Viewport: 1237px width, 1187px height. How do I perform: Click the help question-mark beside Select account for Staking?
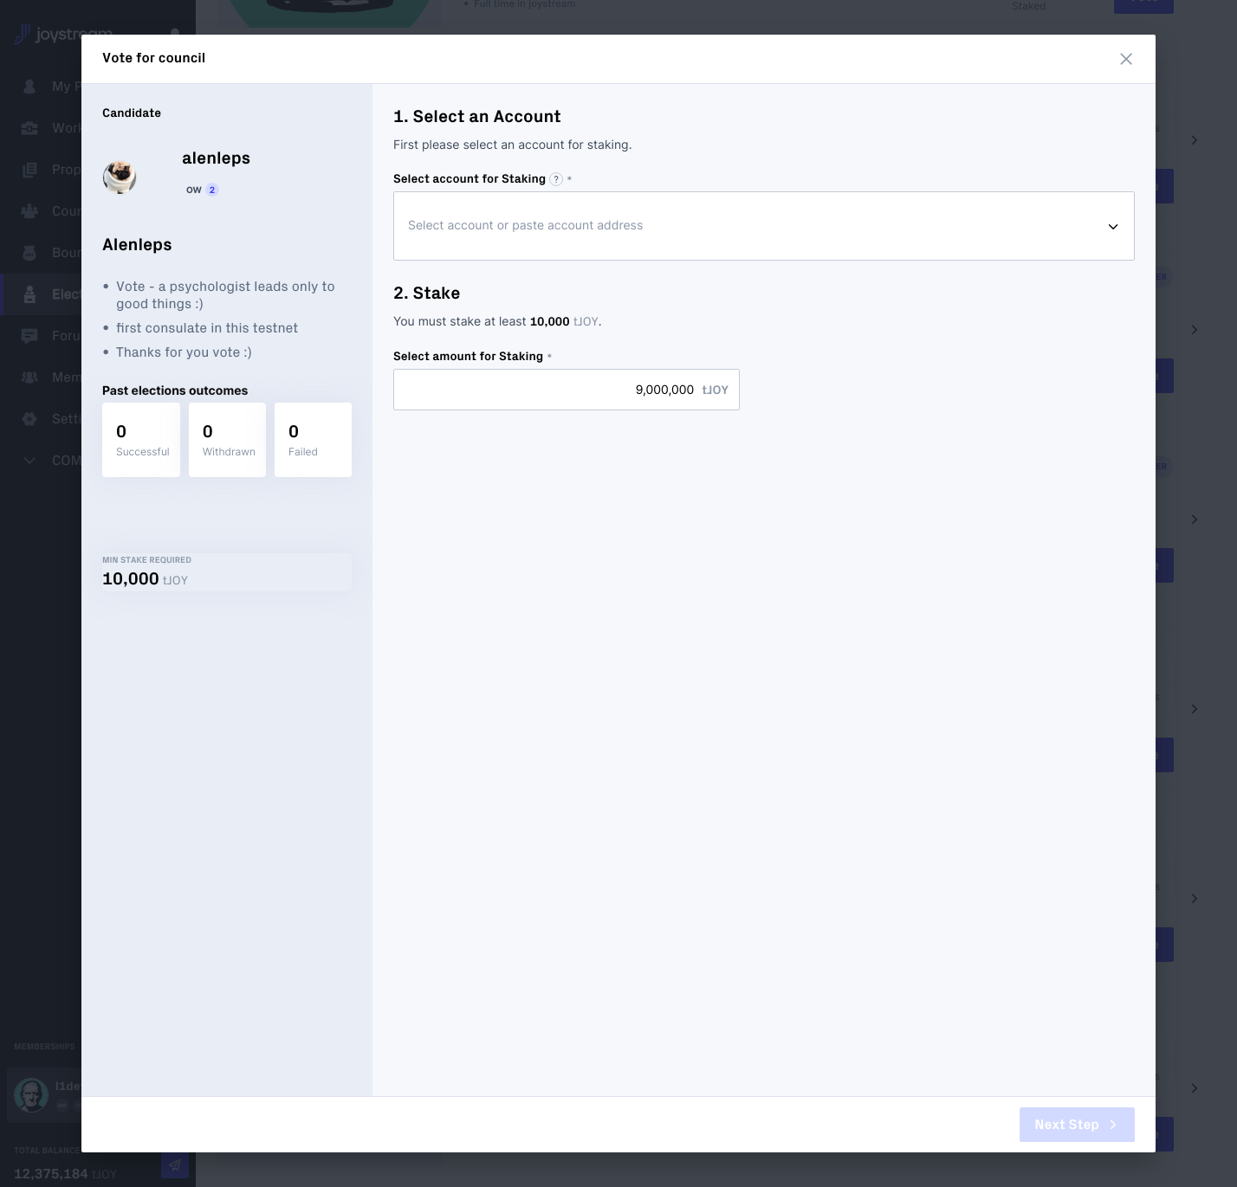tap(556, 179)
